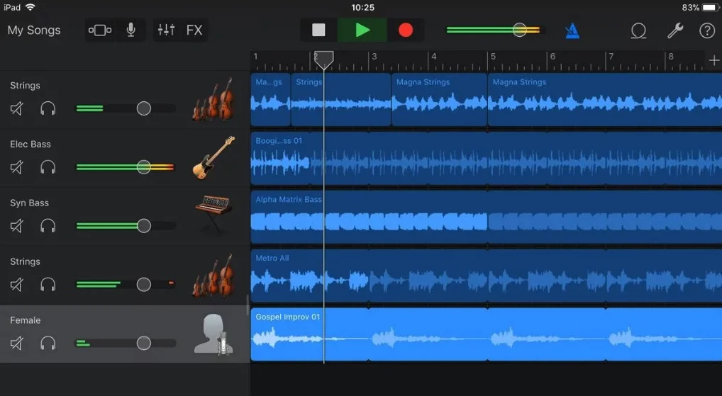Tap bar 7 on the ruler
Screen dimensions: 722x396
point(611,57)
